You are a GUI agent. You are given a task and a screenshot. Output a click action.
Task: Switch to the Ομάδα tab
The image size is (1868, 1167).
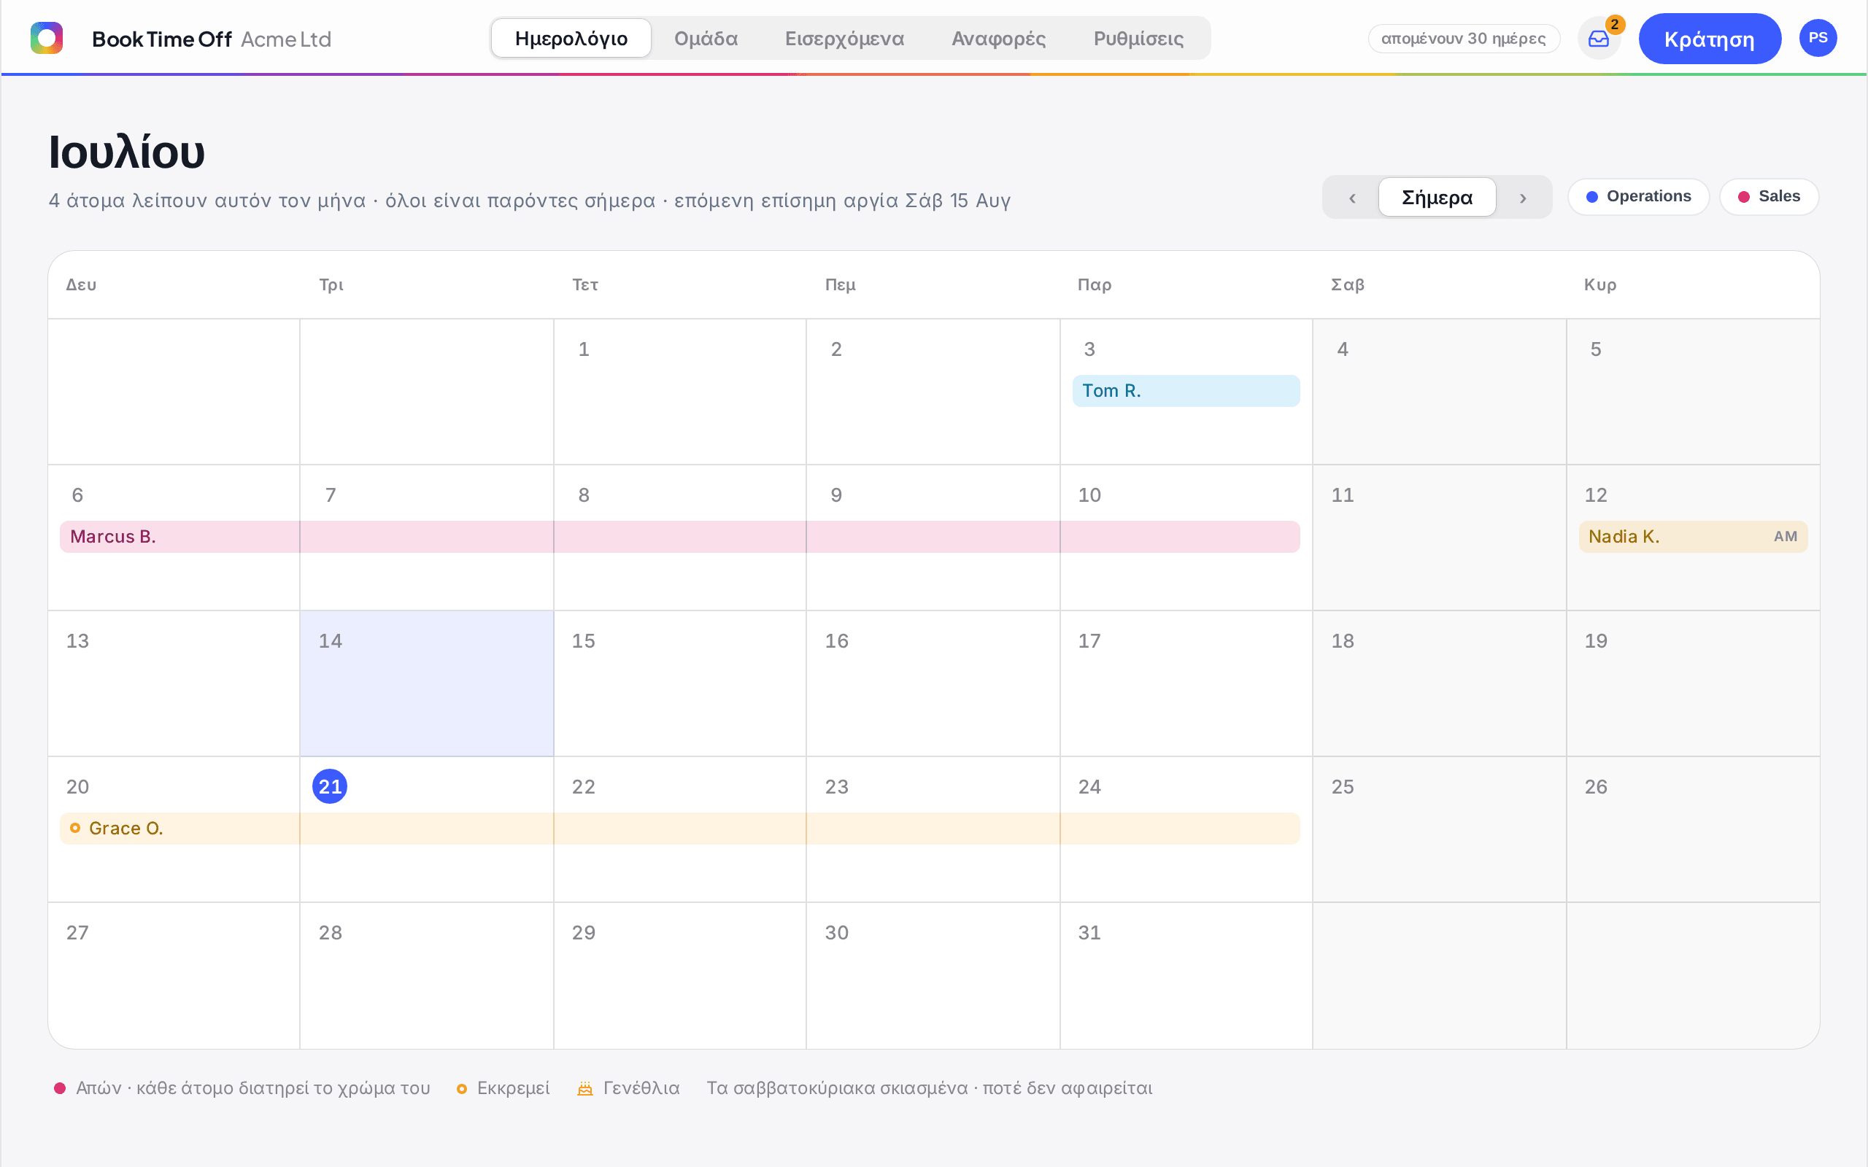tap(706, 39)
